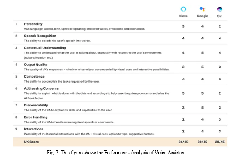Screen dimensions: 233x158
Task: Click the Siri orb icon
Action: [220, 9]
